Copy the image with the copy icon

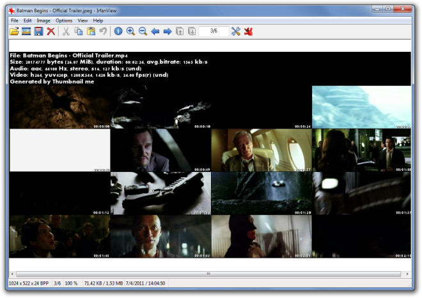(x=79, y=31)
